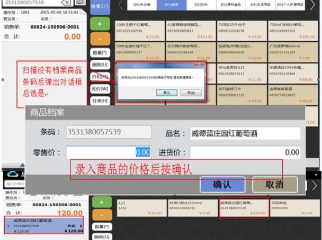322x240 pixels.
Task: Click 是 (Yes) in the product-not-found dialog
Action: coord(166,93)
